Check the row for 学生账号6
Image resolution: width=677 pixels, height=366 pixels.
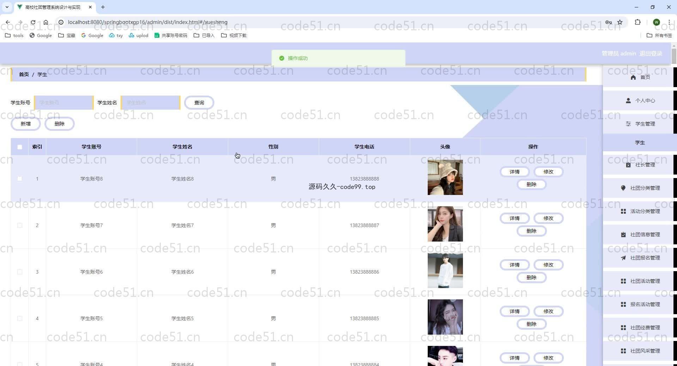(x=20, y=272)
